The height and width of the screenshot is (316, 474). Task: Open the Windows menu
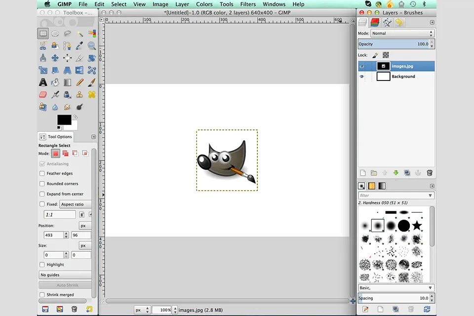pos(274,4)
